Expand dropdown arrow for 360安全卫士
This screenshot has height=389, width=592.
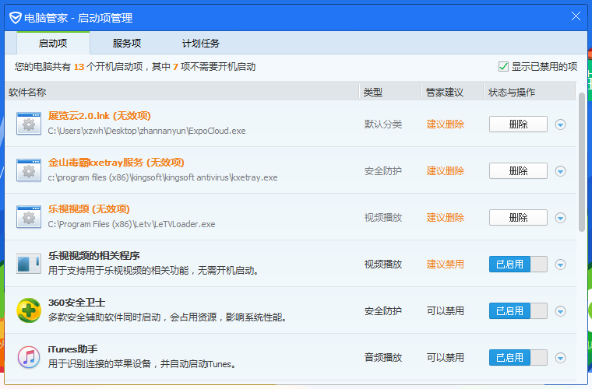560,311
